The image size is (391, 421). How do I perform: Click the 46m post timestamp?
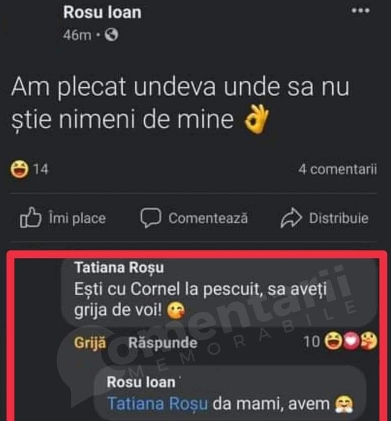(77, 36)
